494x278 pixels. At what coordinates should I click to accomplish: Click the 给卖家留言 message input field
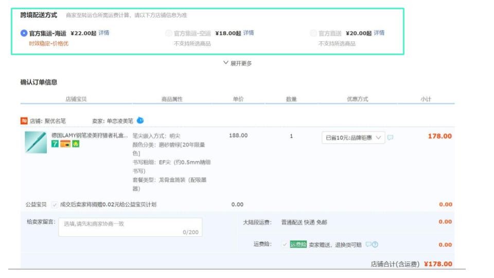[x=130, y=227]
